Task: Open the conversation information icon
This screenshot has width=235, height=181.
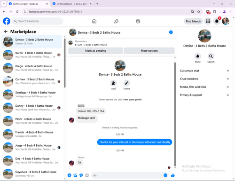Action: click(x=171, y=32)
